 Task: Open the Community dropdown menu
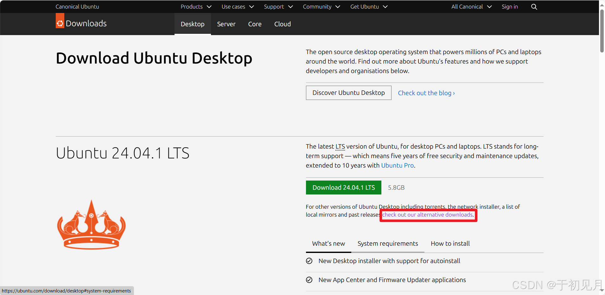coord(322,7)
